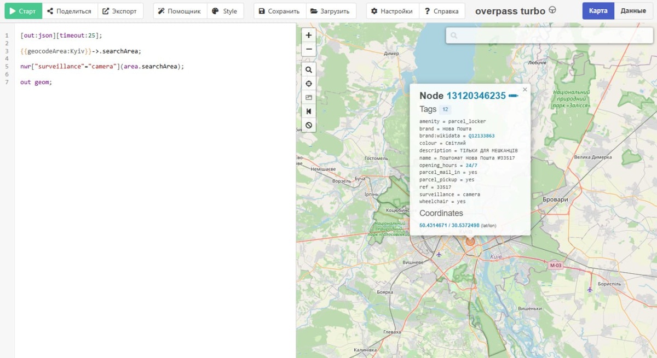The image size is (657, 358).
Task: Click the airport icon near Бориспіль
Action: tap(590, 289)
